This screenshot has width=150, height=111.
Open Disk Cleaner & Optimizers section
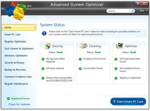[19, 48]
